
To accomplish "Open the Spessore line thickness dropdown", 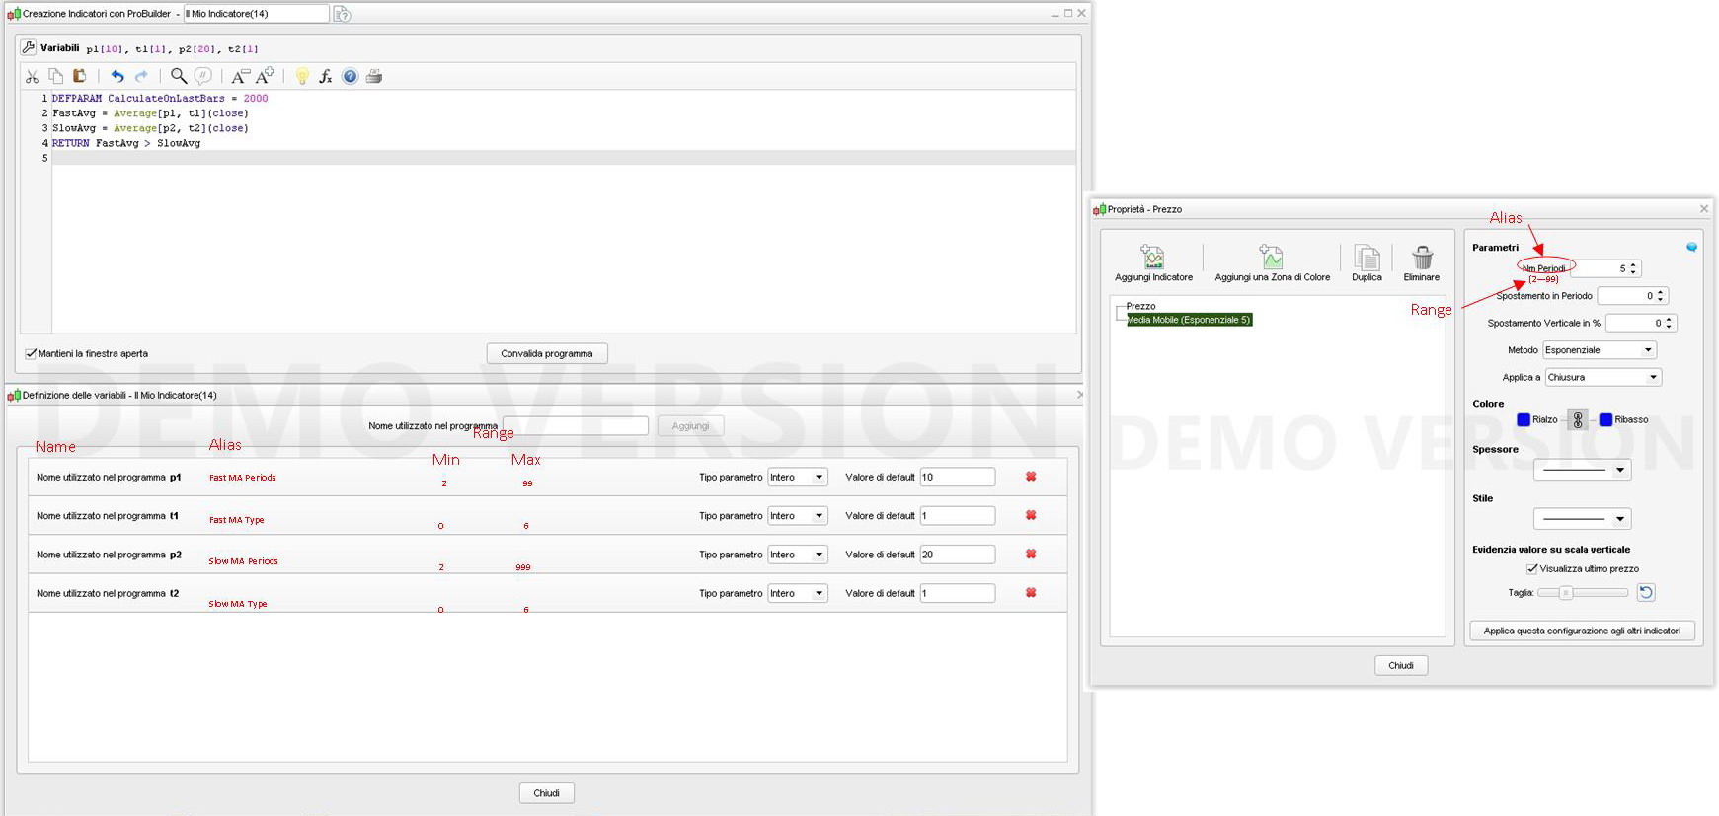I will [x=1582, y=470].
